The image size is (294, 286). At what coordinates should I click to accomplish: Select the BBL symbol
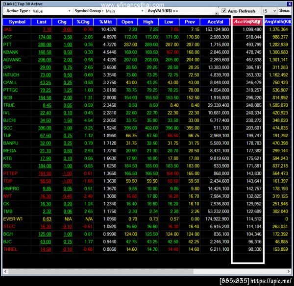[x=7, y=166]
